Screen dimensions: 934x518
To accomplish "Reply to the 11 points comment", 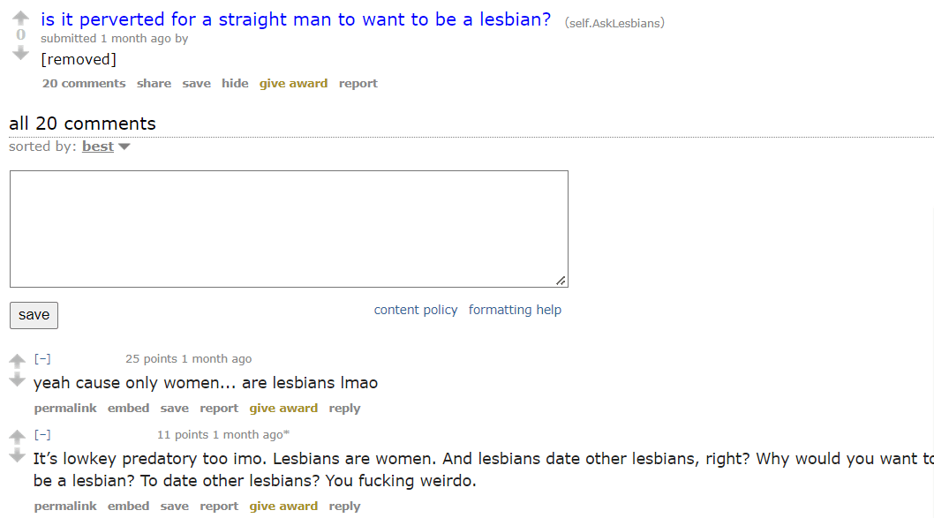I will click(x=344, y=507).
